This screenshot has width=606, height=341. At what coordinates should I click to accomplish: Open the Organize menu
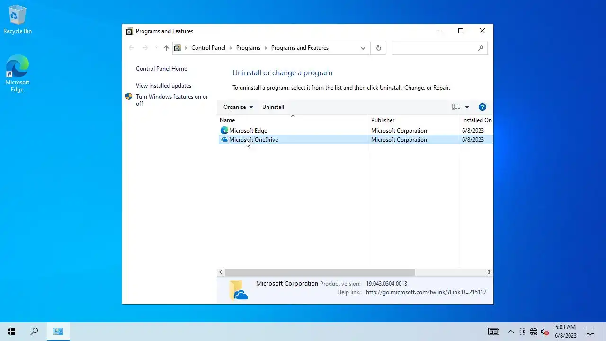[238, 107]
